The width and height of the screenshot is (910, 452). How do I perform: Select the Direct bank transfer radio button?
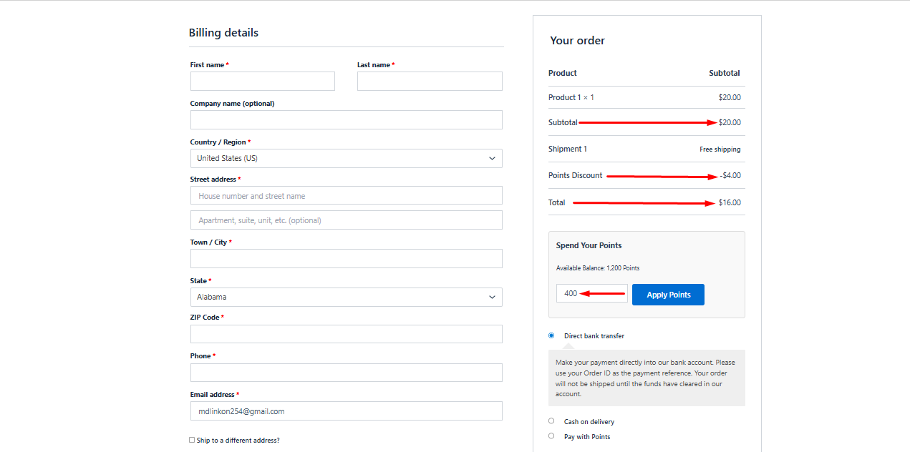pyautogui.click(x=551, y=335)
